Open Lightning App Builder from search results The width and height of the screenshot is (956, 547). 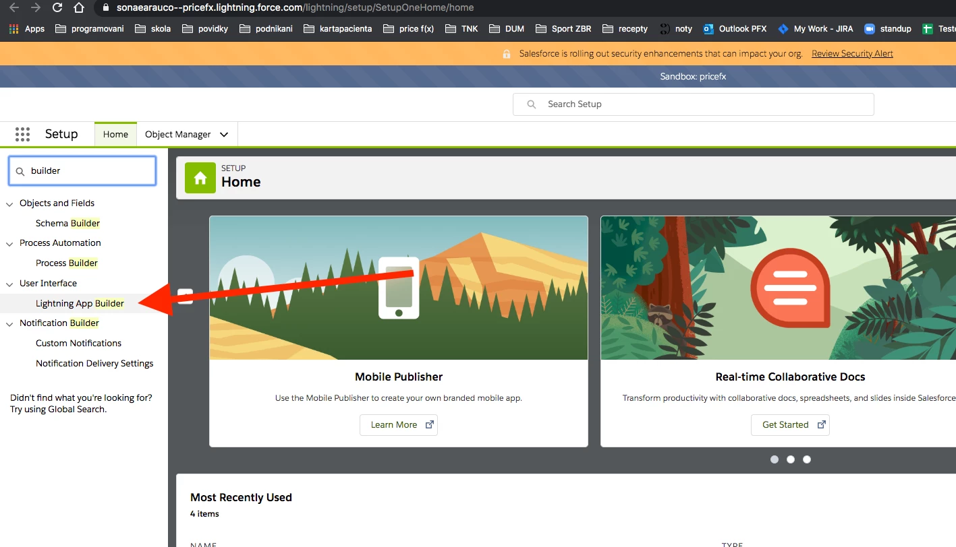(x=80, y=303)
